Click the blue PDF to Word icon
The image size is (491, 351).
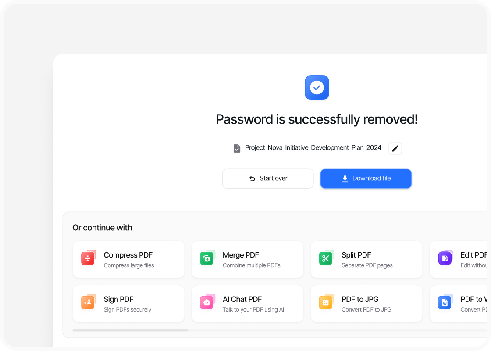tap(445, 302)
